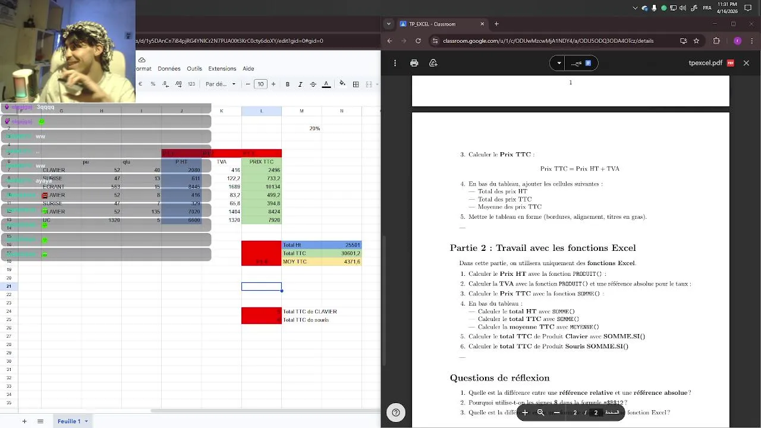Close the tpexcel.pdf preview
This screenshot has height=428, width=761.
(746, 63)
